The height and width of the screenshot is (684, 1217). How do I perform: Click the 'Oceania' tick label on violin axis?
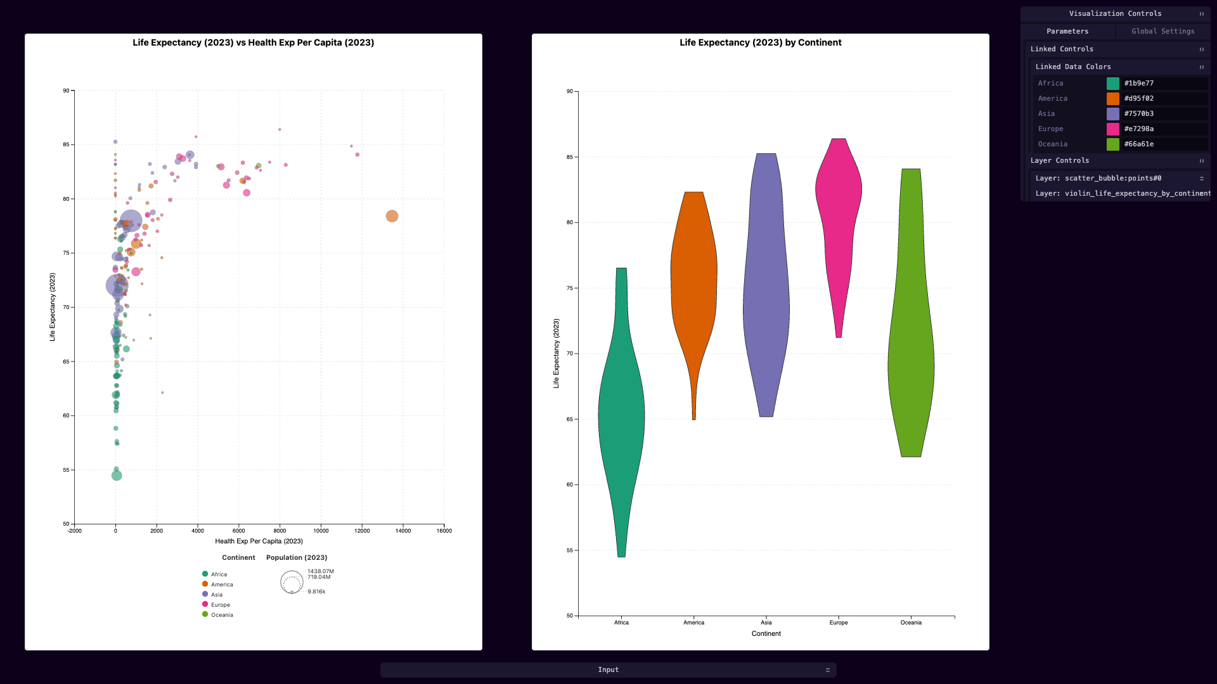(911, 623)
